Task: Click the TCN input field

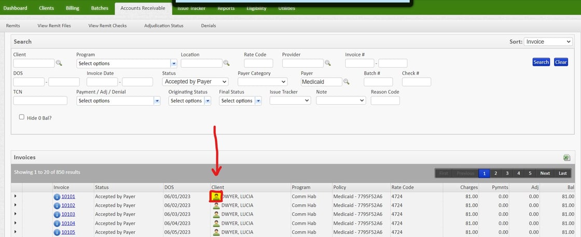Action: pos(40,101)
